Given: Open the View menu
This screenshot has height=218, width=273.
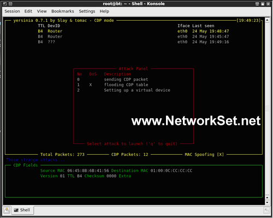Looking at the screenshot, I should point(41,11).
